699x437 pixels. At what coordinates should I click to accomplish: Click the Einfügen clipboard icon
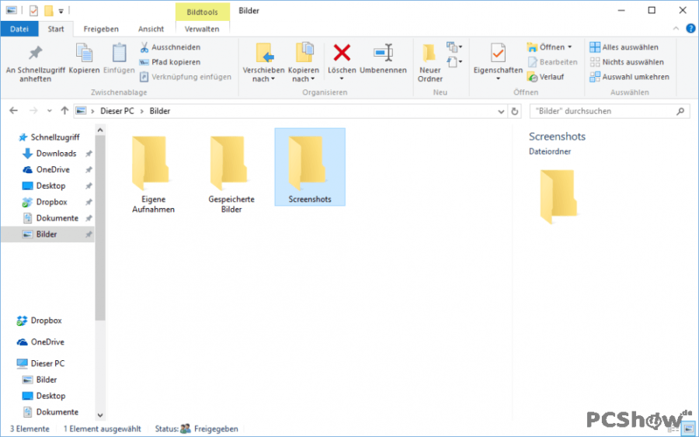119,58
